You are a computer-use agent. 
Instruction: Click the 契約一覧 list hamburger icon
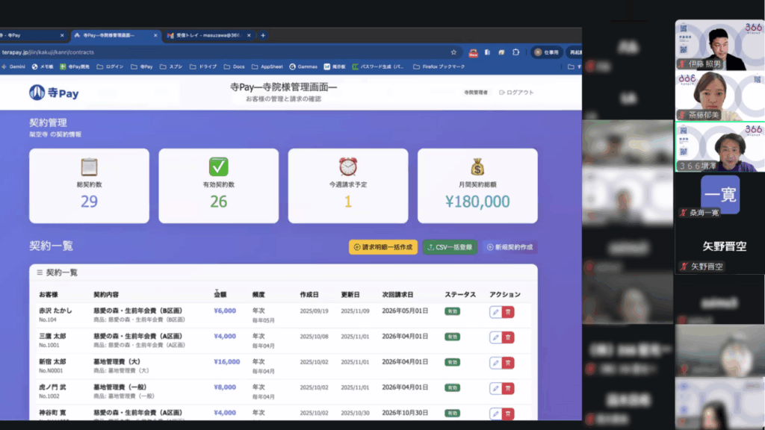(40, 273)
